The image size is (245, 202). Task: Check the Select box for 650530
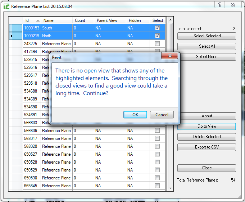coord(157,178)
